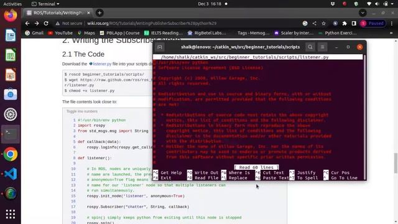
Task: Show the hidden bookmarks overflow
Action: (x=391, y=33)
